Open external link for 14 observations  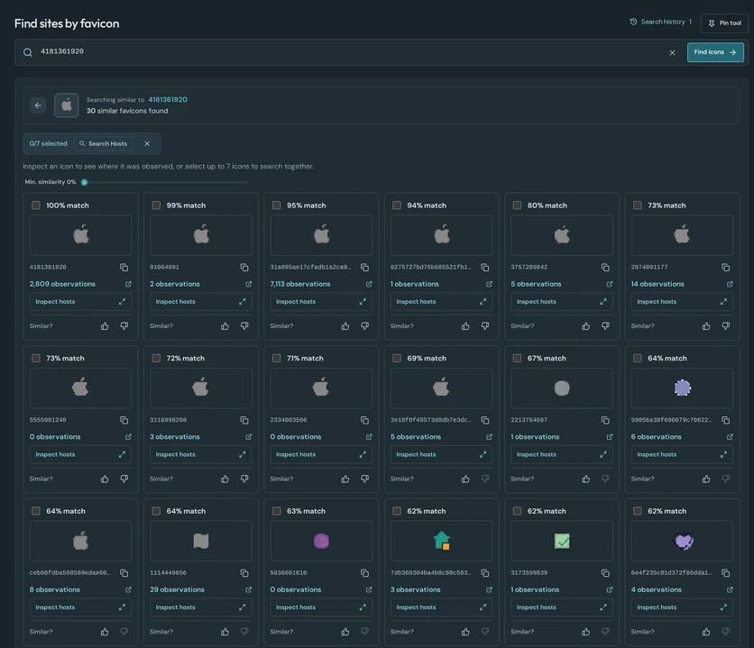[x=730, y=284]
